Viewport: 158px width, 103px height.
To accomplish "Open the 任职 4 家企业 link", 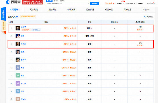I will (x=70, y=99).
